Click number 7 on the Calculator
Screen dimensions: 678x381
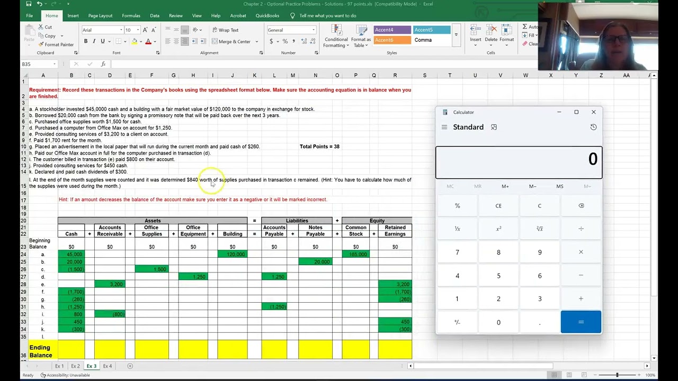457,252
